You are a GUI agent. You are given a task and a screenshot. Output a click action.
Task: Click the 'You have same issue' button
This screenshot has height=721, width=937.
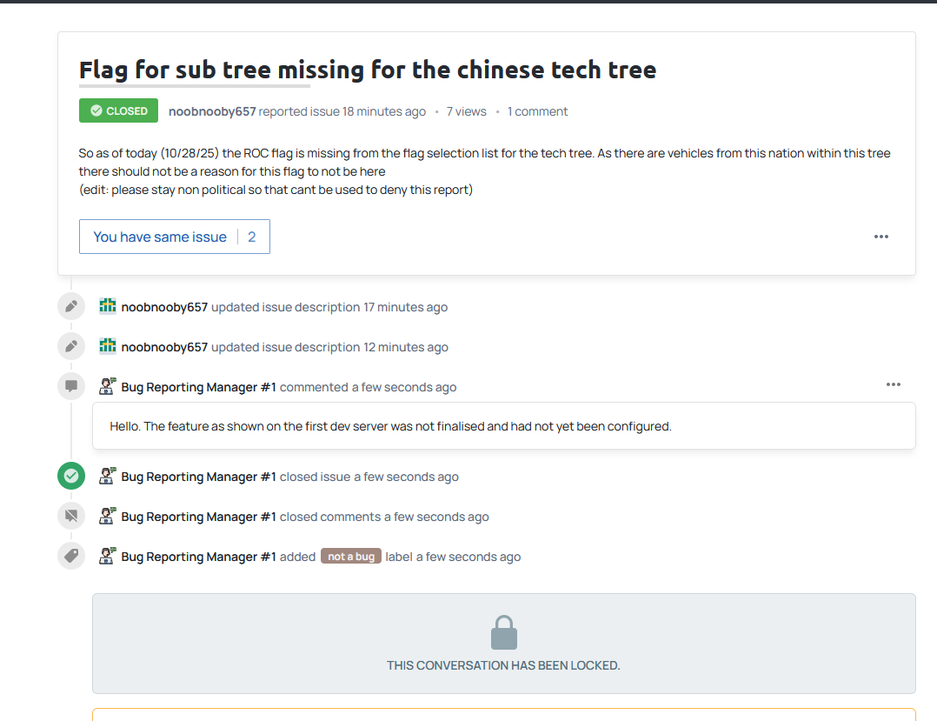(174, 237)
